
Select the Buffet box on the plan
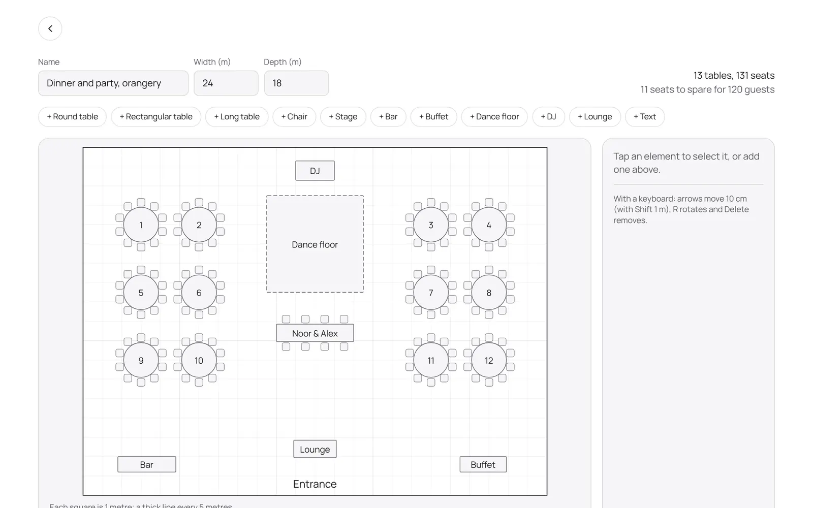coord(483,464)
